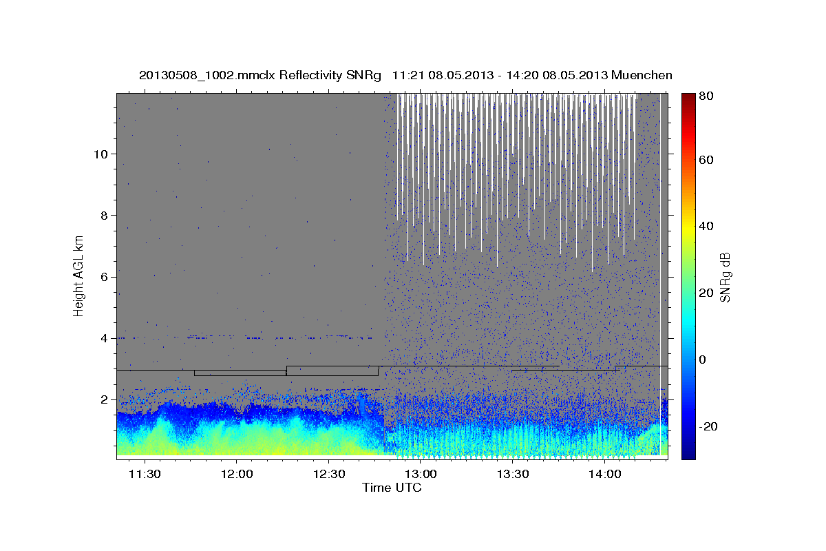This screenshot has width=826, height=551.
Task: Click the 14:00 time tick label
Action: (605, 474)
